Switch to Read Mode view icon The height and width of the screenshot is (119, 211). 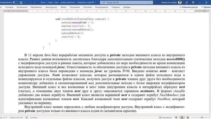pos(176,118)
